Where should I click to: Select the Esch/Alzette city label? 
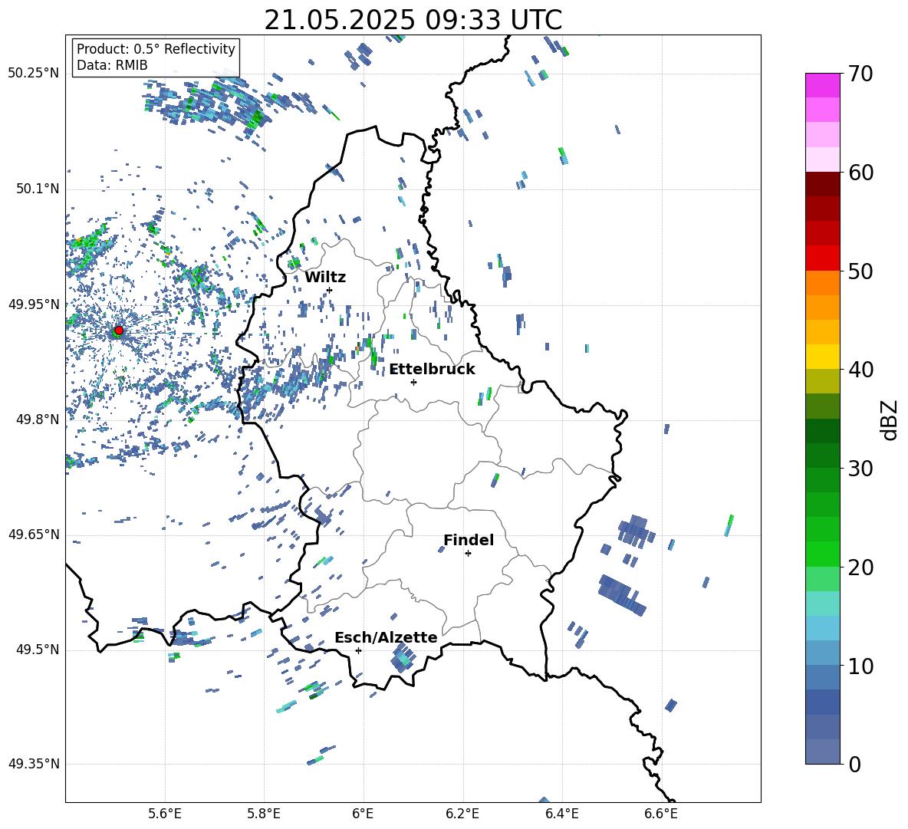pyautogui.click(x=386, y=637)
